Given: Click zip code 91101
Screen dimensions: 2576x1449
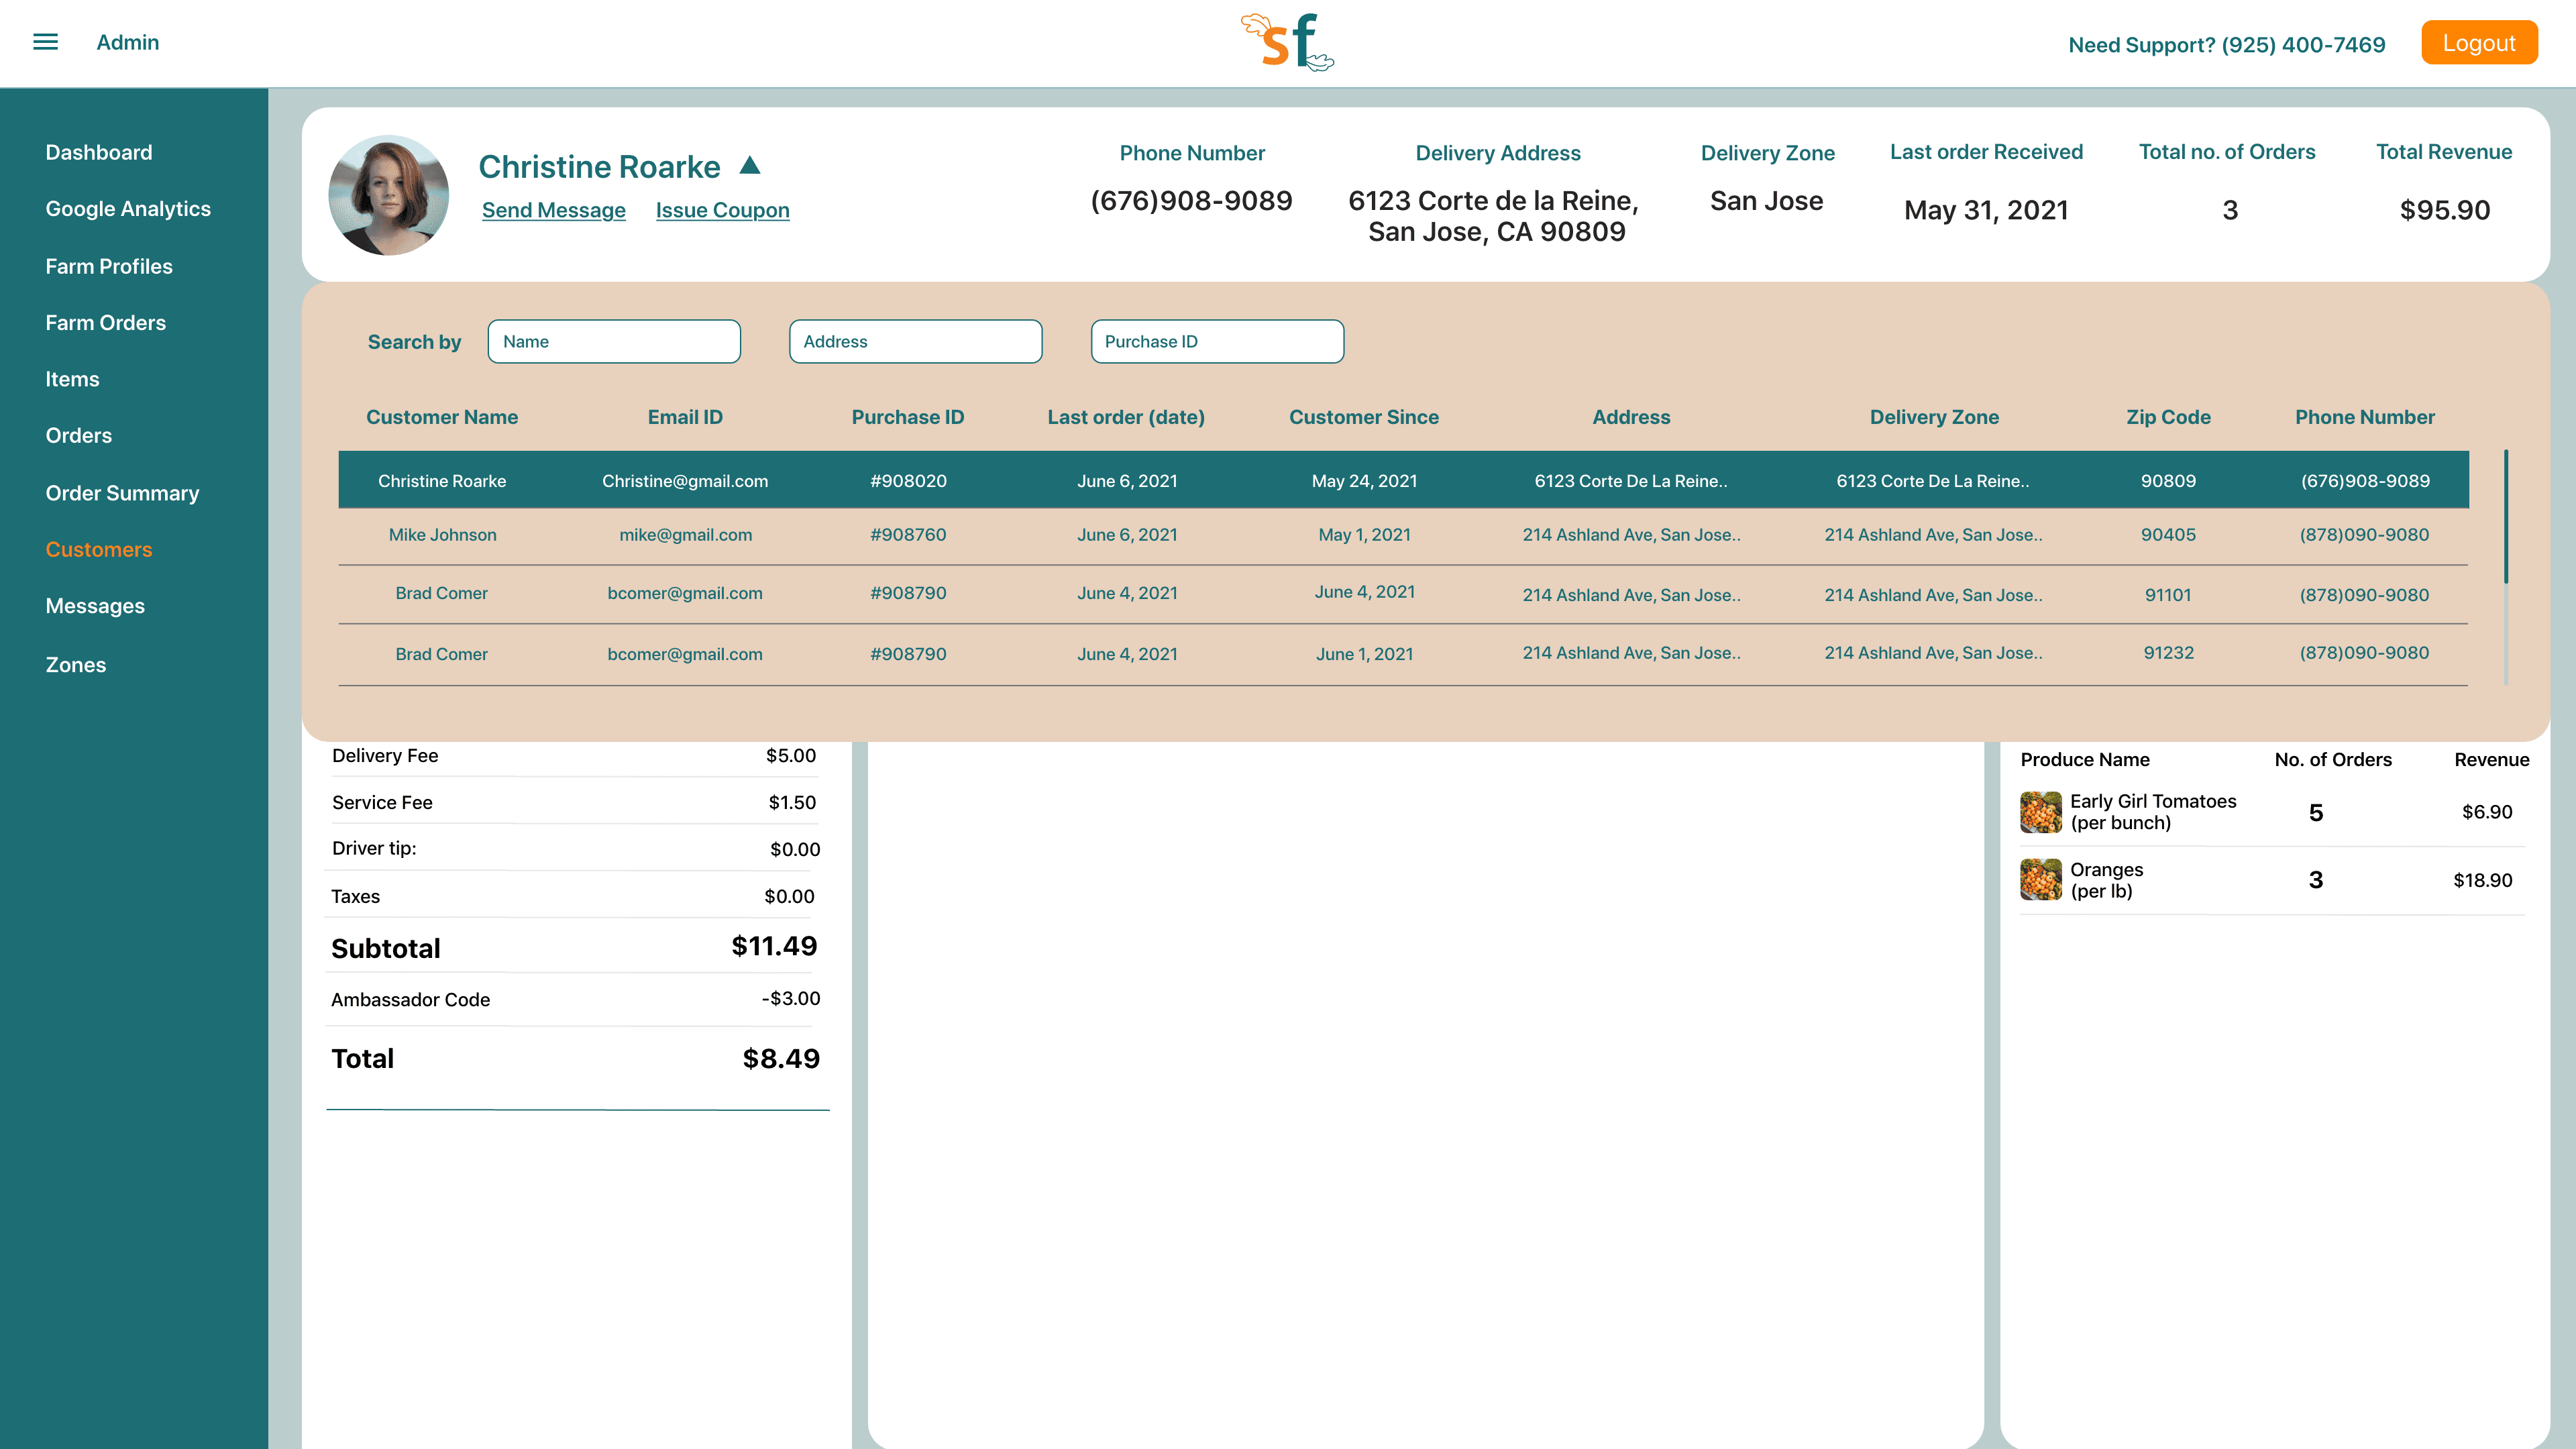Looking at the screenshot, I should (2168, 595).
